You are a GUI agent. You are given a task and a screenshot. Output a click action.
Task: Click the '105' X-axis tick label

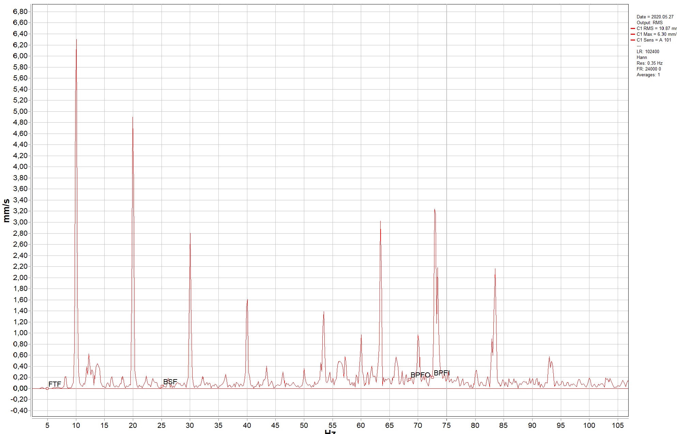(x=618, y=425)
